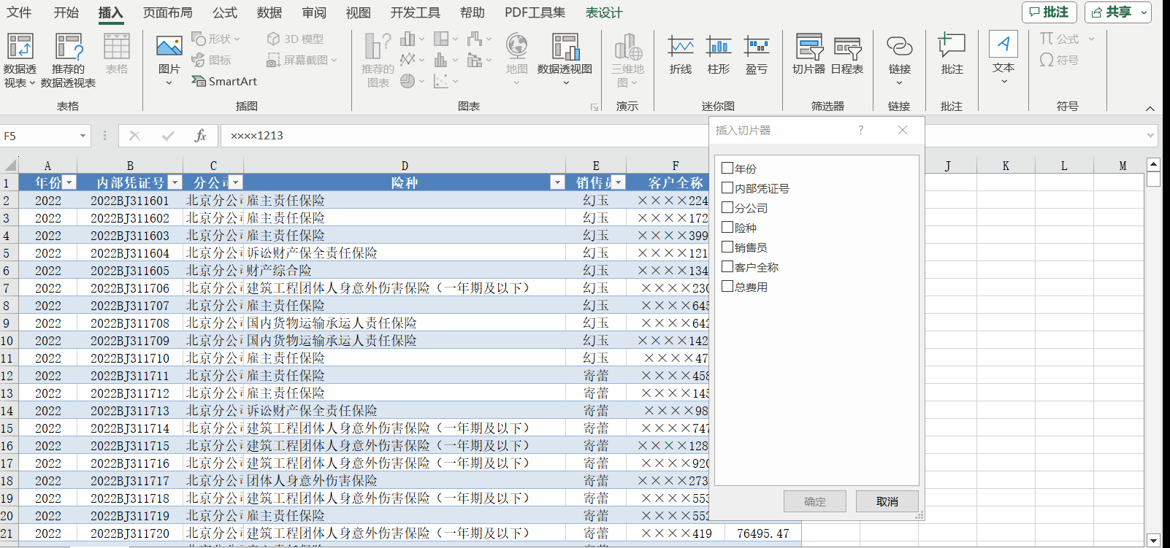Click the 取消 button in dialog
1170x548 pixels.
(x=887, y=501)
